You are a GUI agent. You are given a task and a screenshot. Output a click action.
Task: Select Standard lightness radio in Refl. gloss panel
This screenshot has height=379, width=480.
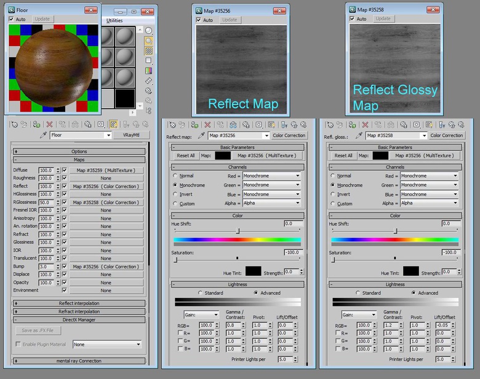[x=358, y=293]
